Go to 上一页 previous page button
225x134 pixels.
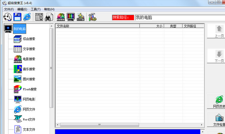[219, 31]
